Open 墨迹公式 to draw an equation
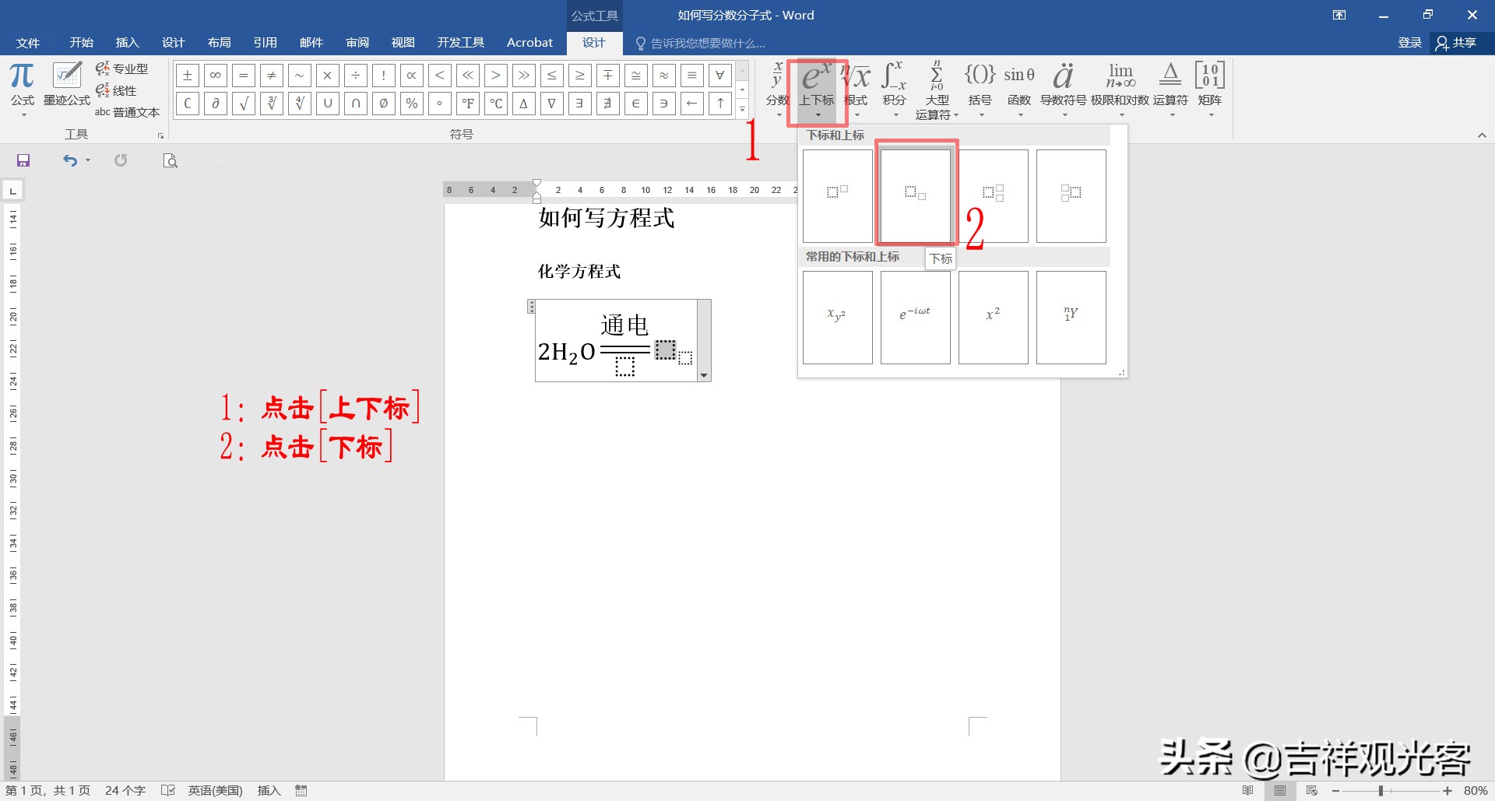Viewport: 1495px width, 801px height. click(66, 82)
